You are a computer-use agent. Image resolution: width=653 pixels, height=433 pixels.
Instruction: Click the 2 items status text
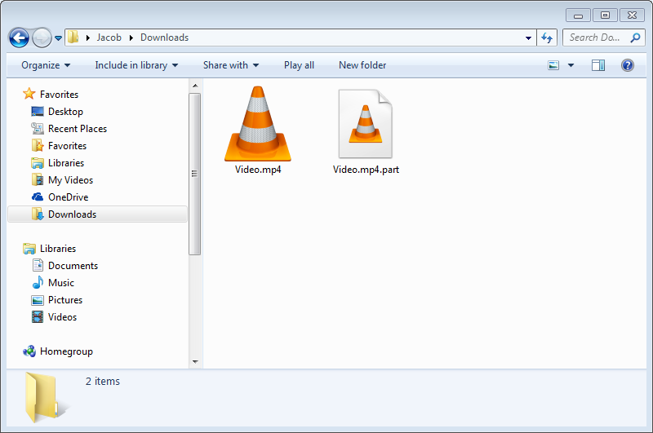[x=103, y=381]
